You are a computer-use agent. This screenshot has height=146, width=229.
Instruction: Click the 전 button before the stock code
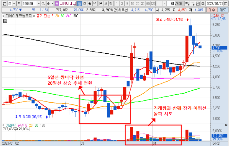[x=19, y=4]
